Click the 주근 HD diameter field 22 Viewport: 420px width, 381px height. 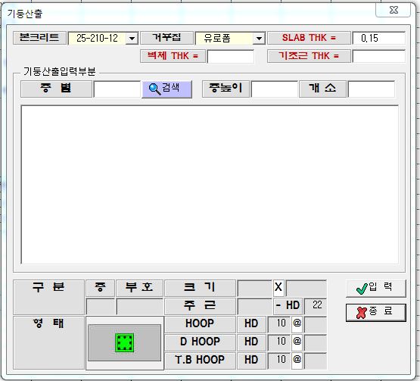[316, 306]
